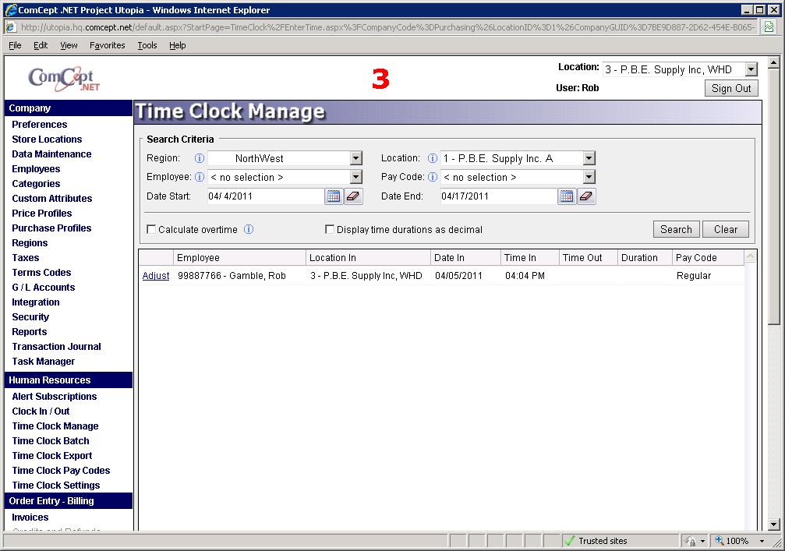Viewport: 785px width, 551px height.
Task: Open the browser zoom level control
Action: [x=737, y=541]
